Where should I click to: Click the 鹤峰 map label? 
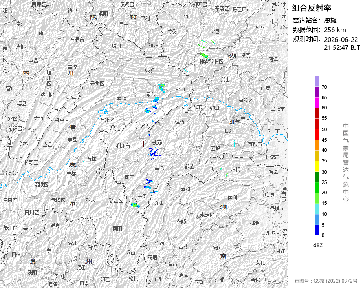click(x=190, y=167)
